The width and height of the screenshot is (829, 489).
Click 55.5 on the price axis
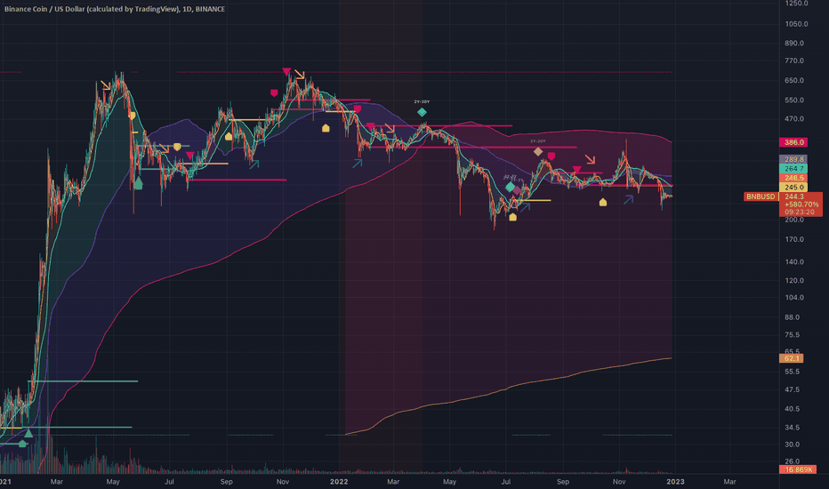click(x=793, y=372)
